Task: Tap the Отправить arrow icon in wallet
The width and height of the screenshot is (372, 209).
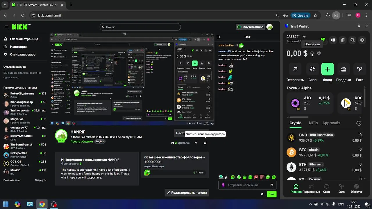Action: (x=295, y=69)
